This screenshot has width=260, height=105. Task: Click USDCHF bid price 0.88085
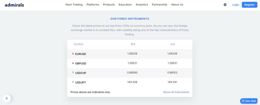132,72
